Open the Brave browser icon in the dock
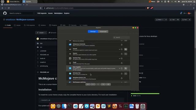Viewport: 196px width, 110px height. tap(53, 106)
